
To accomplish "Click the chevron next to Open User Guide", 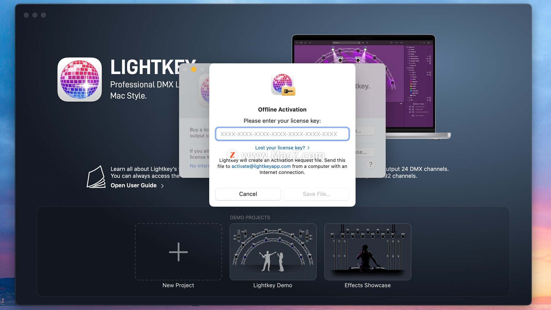I will (x=162, y=186).
